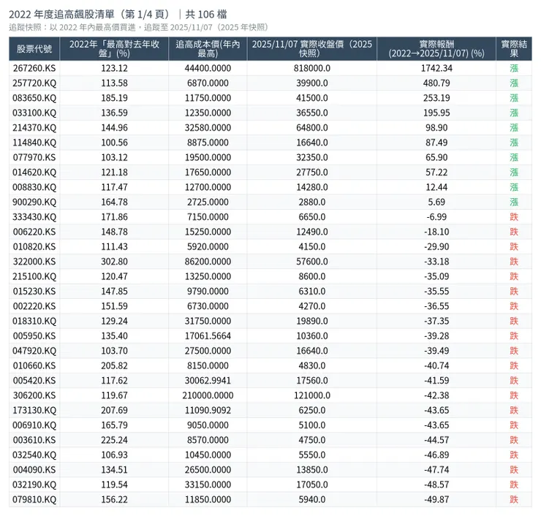The height and width of the screenshot is (516, 541).
Task: Select stock code 018310.KQ
Action: tap(34, 321)
